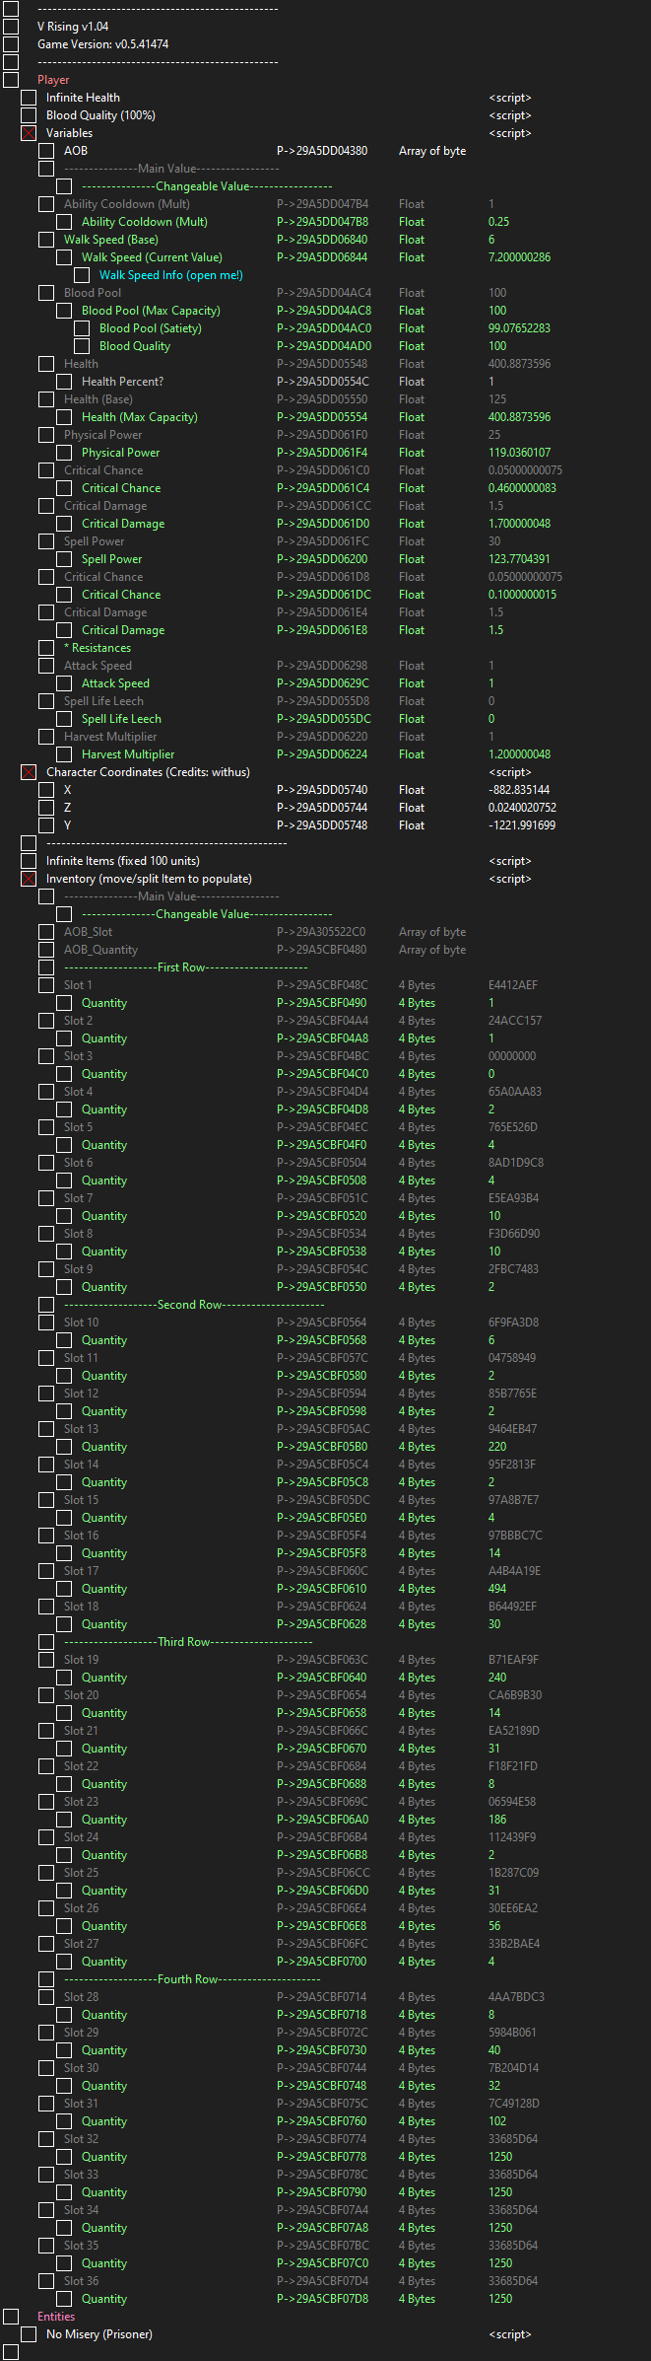Click the script label for Infinite Health

click(x=509, y=98)
